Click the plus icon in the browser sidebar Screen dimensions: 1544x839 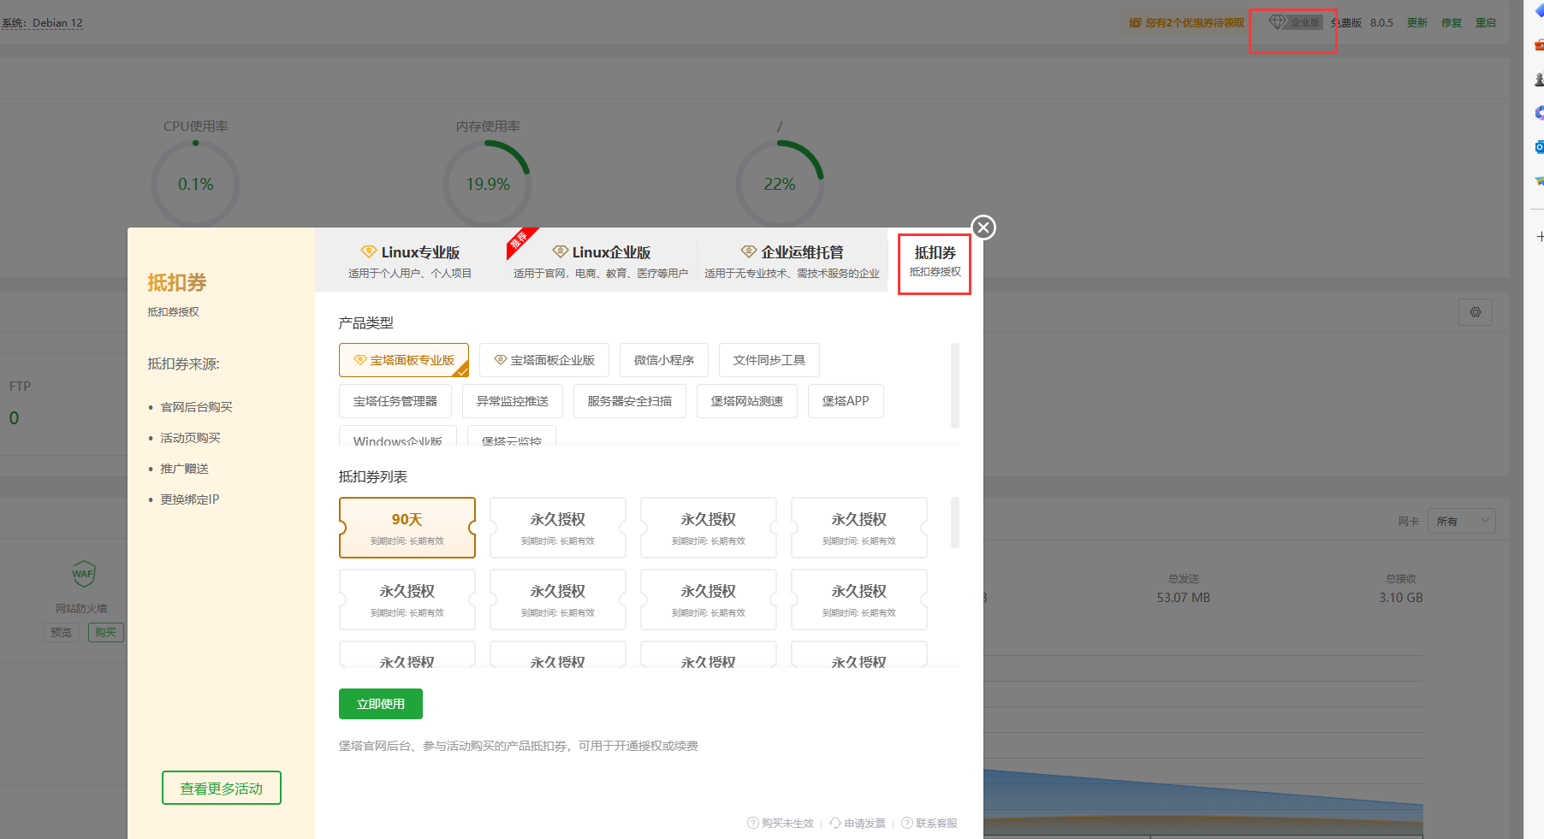coord(1539,236)
